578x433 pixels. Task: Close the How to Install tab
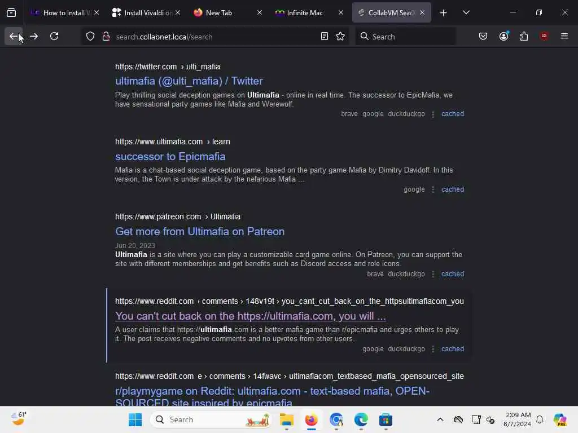tap(97, 13)
